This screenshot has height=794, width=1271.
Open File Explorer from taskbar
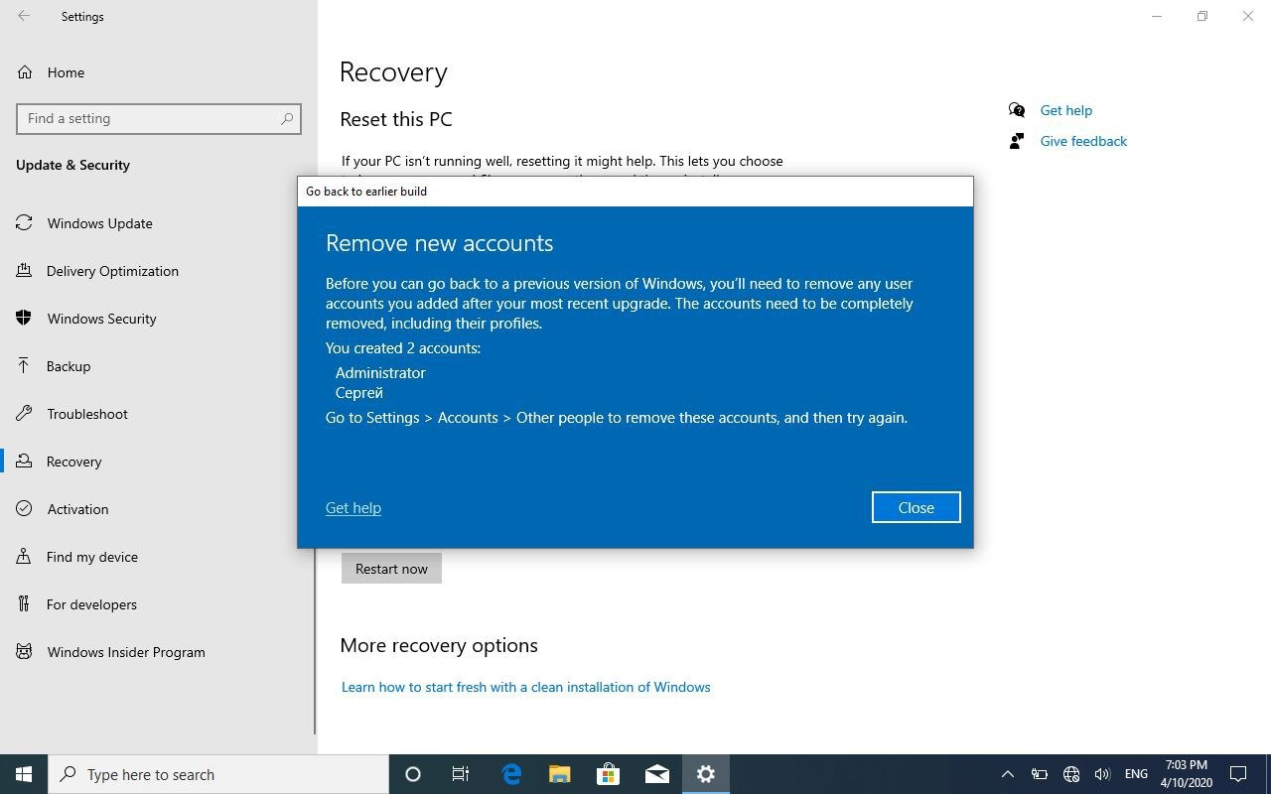(x=560, y=774)
